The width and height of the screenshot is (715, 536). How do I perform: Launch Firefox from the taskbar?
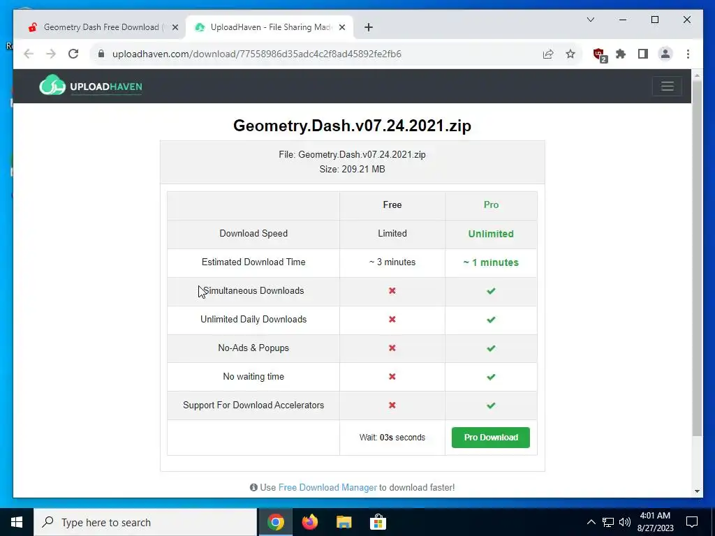[x=309, y=522]
